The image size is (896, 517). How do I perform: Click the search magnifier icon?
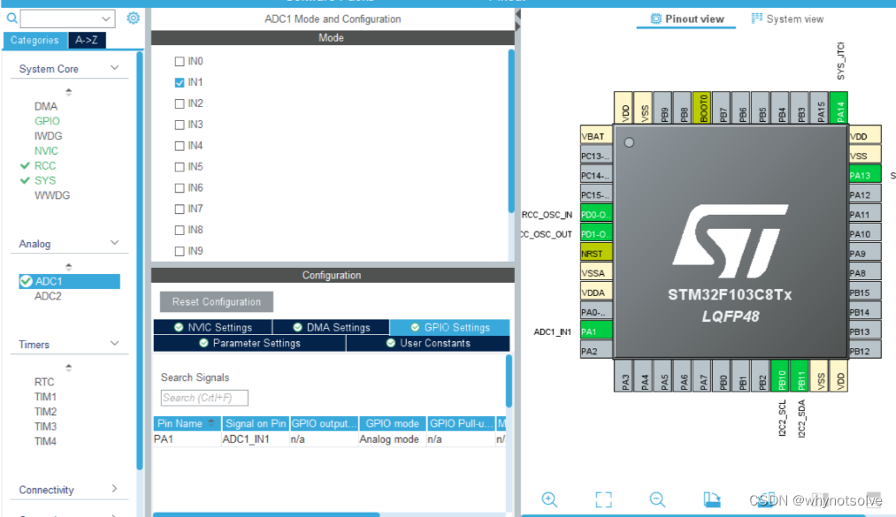11,19
